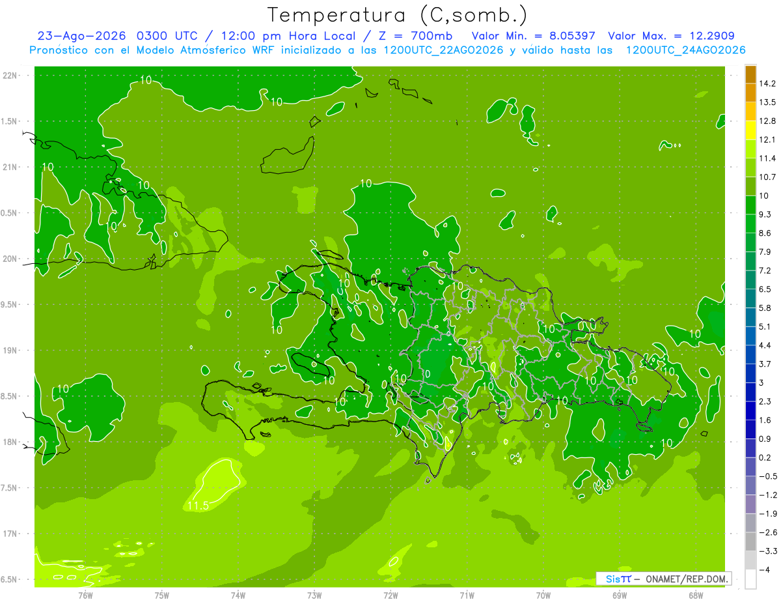
Task: Click the "70W" longitude axis label
Action: tap(543, 595)
